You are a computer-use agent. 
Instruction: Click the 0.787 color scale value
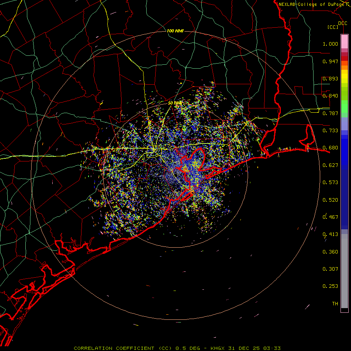[330, 113]
